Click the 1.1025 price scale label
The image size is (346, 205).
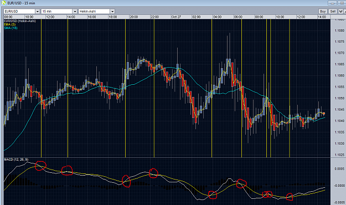click(339, 155)
